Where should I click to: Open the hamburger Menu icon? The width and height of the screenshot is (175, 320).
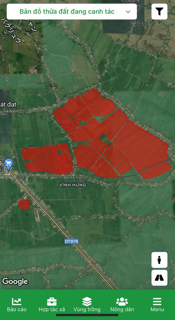(x=157, y=302)
